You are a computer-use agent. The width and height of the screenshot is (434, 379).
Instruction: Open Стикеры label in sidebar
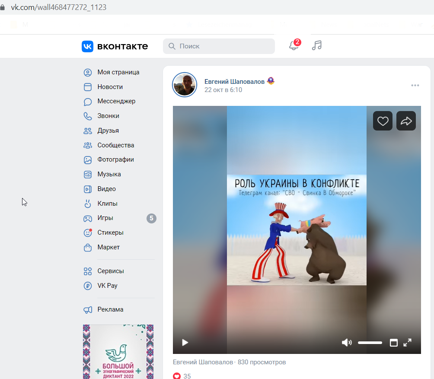110,232
